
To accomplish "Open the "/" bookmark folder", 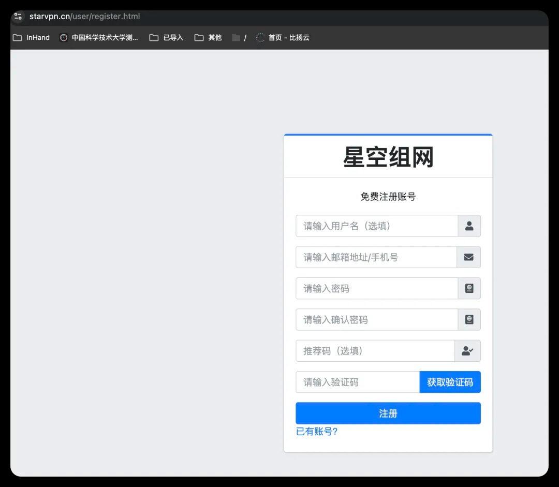I will 239,38.
